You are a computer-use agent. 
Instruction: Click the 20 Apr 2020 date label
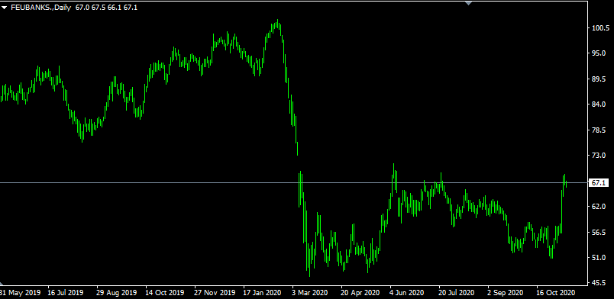(x=360, y=292)
